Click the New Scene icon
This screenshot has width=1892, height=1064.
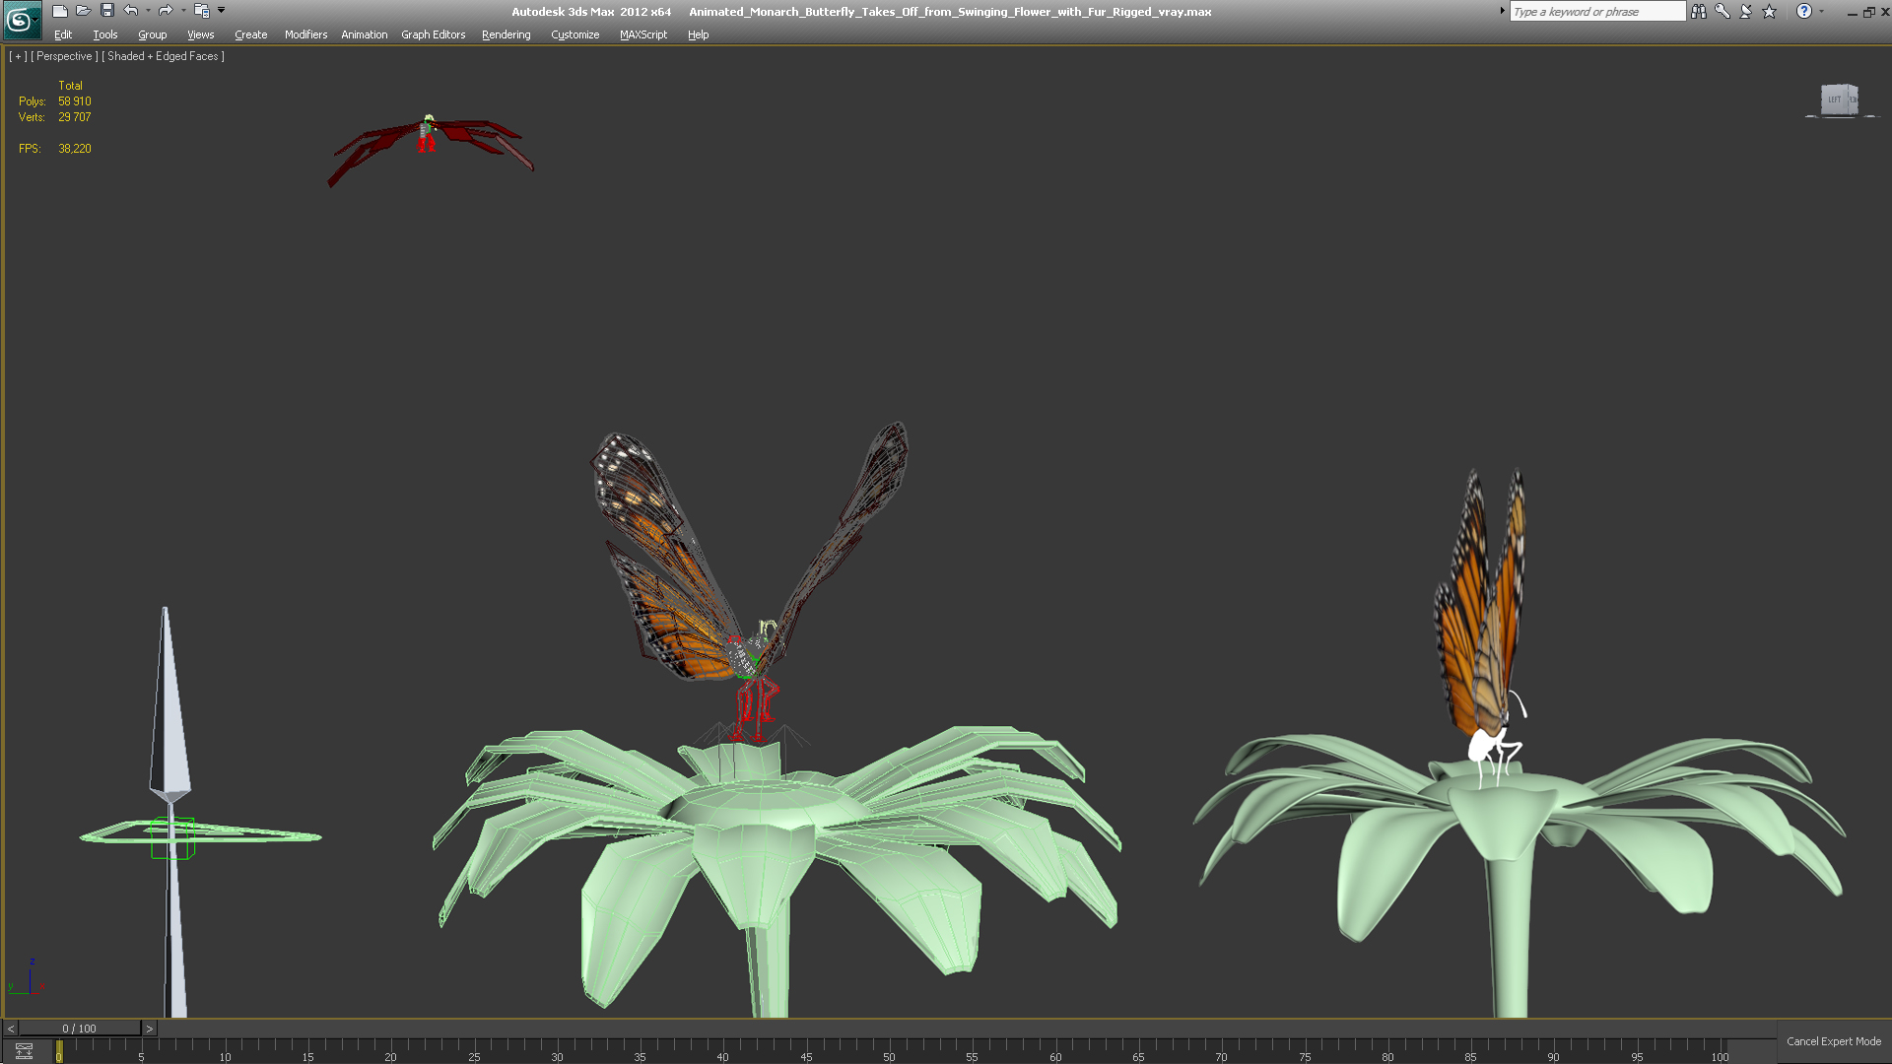pos(60,11)
